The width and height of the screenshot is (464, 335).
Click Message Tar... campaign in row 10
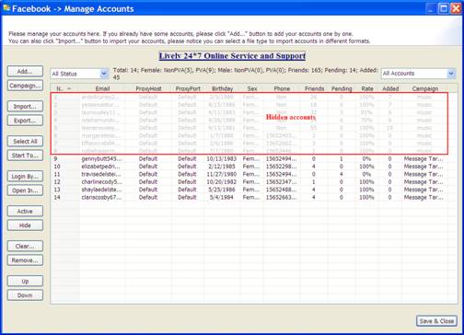(x=423, y=167)
